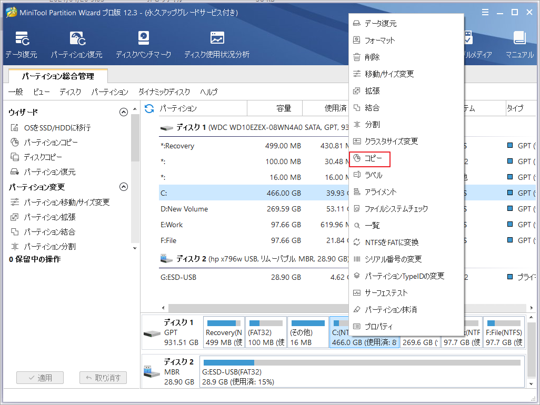Select NTFSをFATに変換 menu entry
Screen dimensions: 540x405
click(x=406, y=242)
